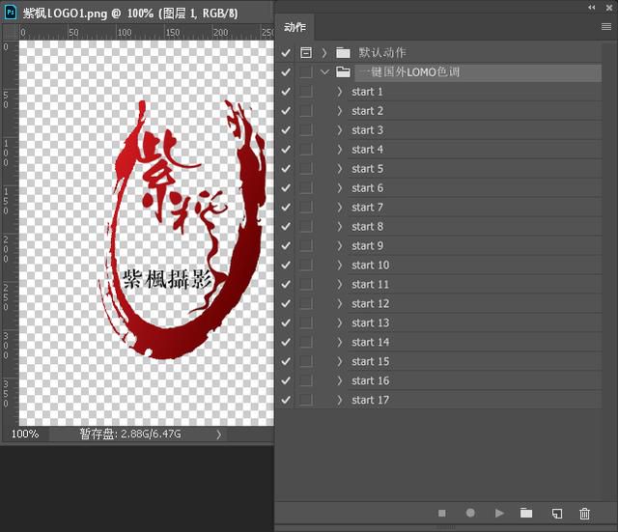Disable the start 1 action checkmark

[x=286, y=92]
